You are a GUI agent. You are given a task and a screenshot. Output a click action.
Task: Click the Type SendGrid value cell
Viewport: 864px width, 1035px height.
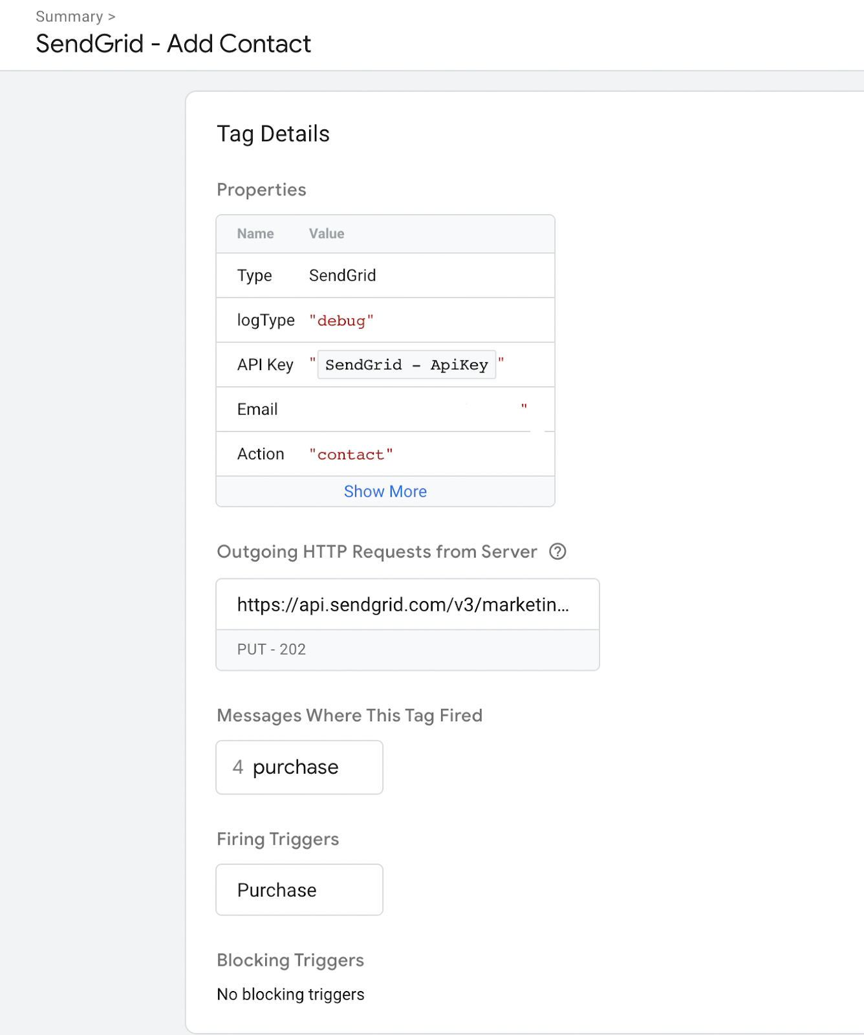click(343, 276)
